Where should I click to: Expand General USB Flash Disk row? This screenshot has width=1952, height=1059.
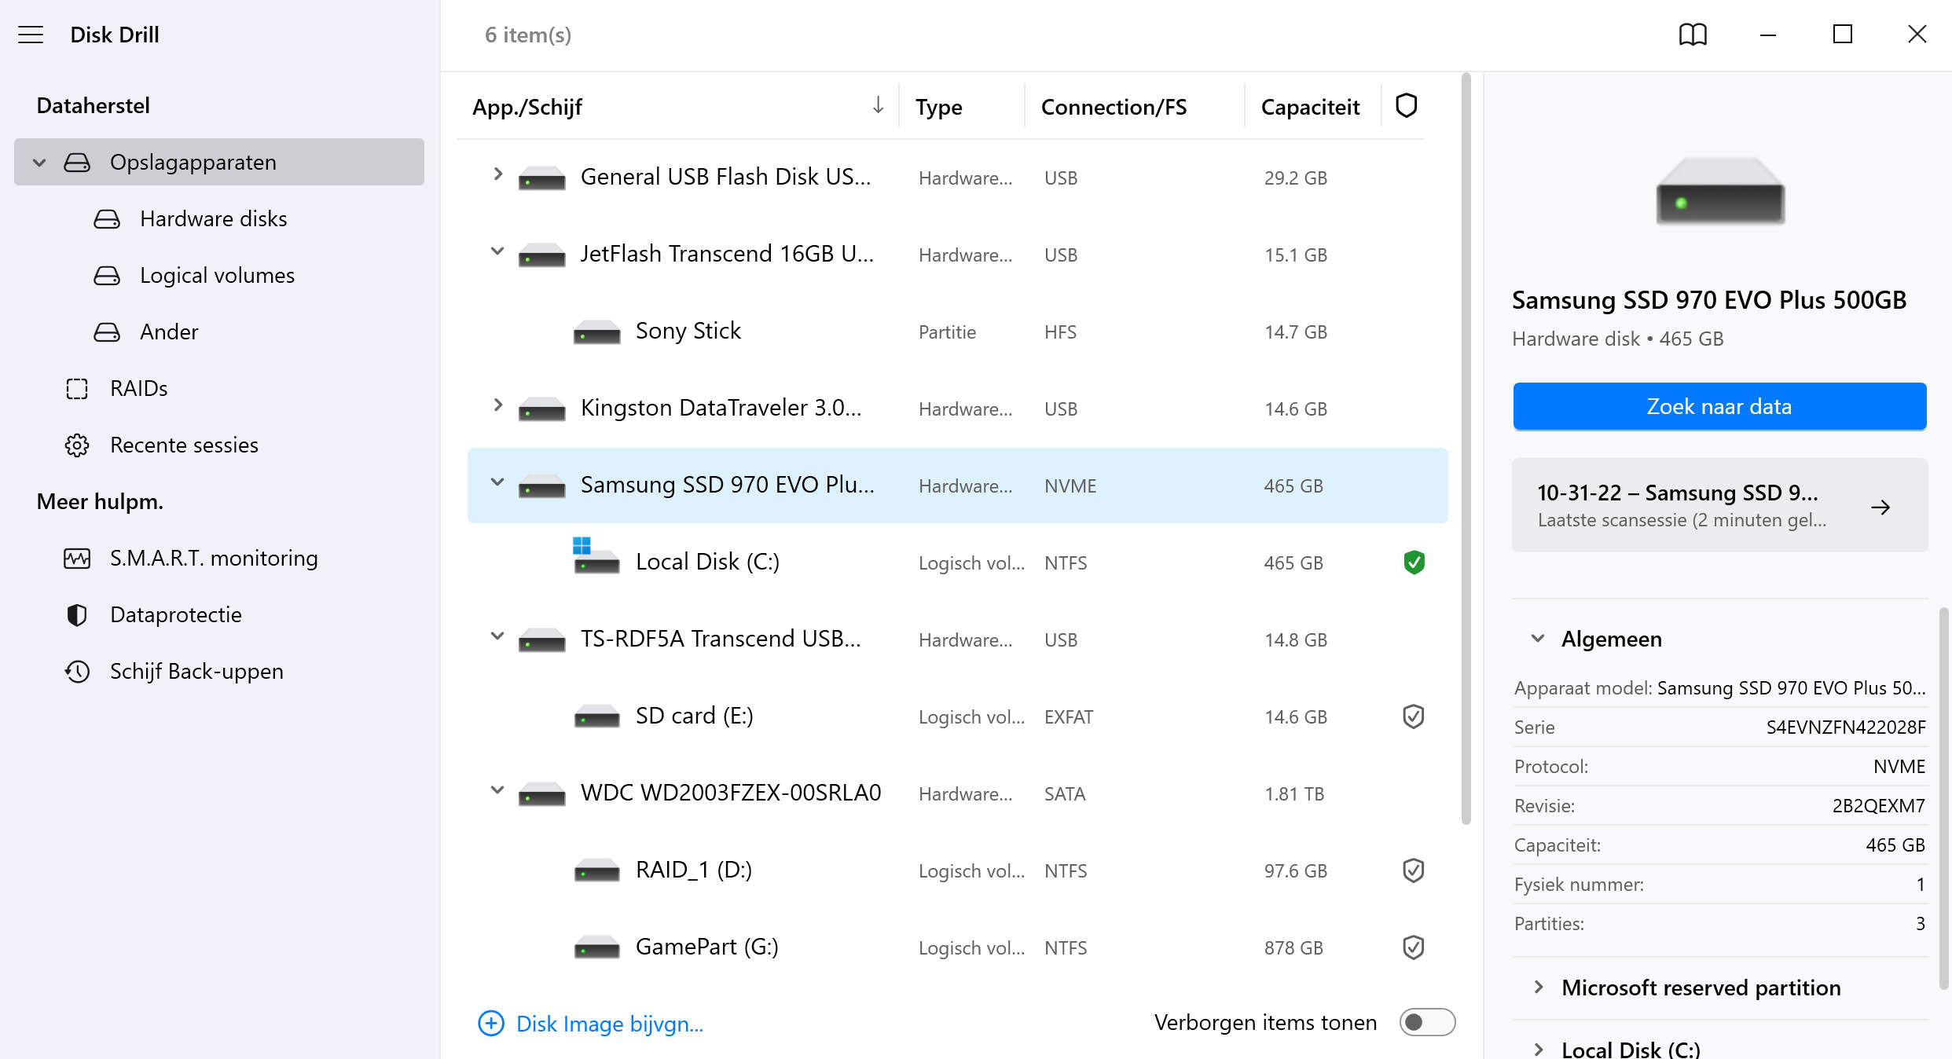coord(497,174)
